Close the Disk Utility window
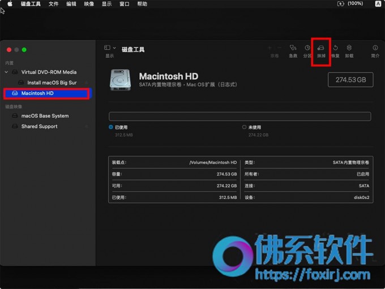 [x=9, y=50]
